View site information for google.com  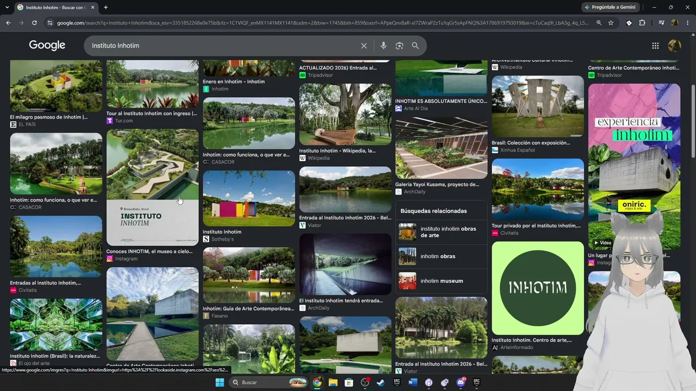pos(50,23)
